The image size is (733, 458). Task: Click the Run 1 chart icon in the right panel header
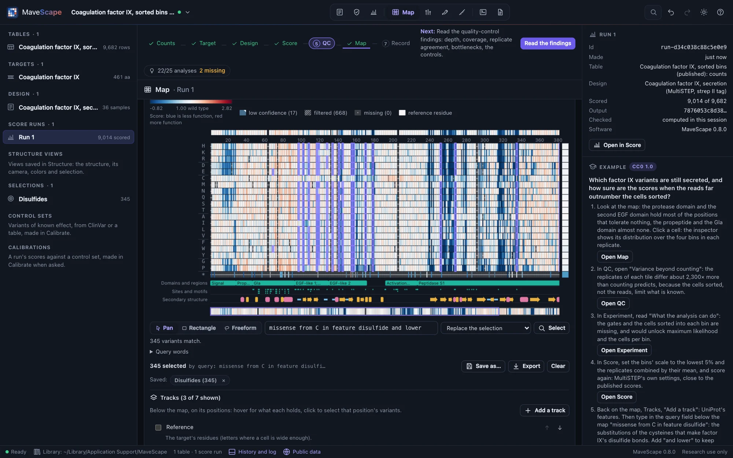(593, 34)
